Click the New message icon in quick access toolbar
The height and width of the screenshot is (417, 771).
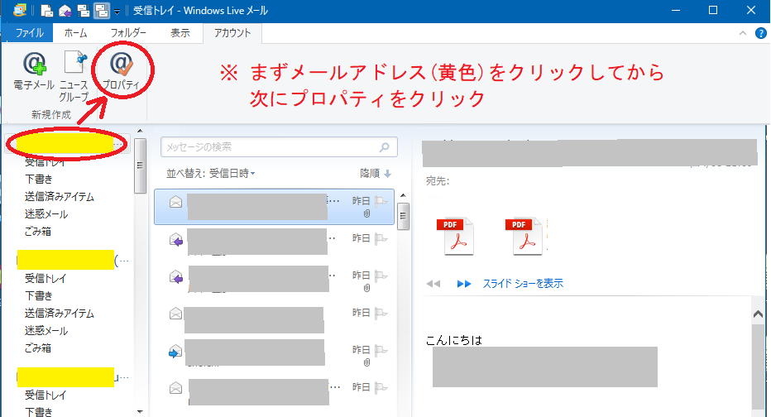[x=47, y=10]
